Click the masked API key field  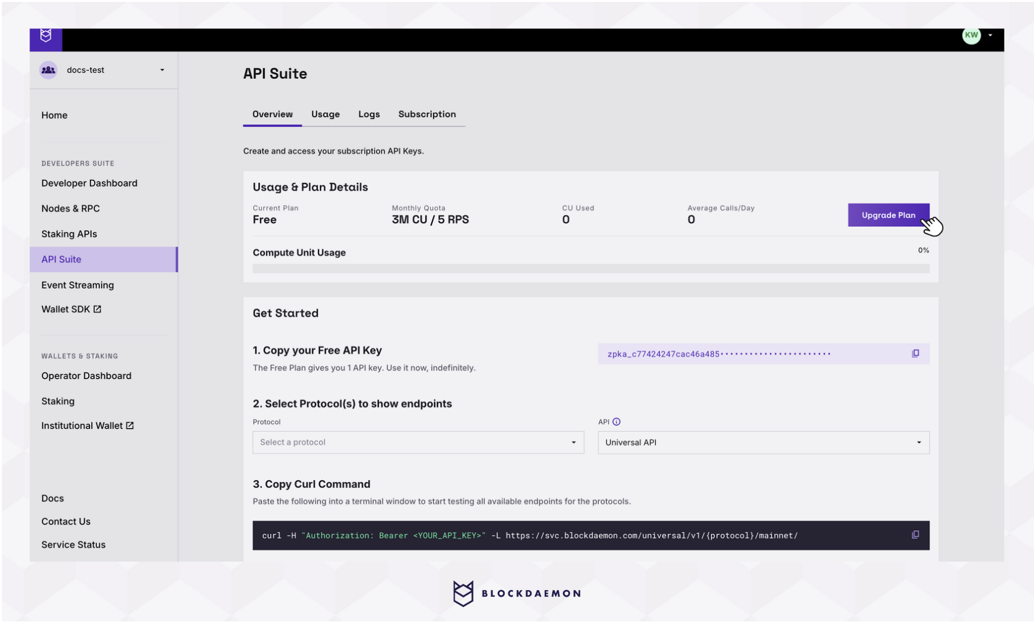763,353
